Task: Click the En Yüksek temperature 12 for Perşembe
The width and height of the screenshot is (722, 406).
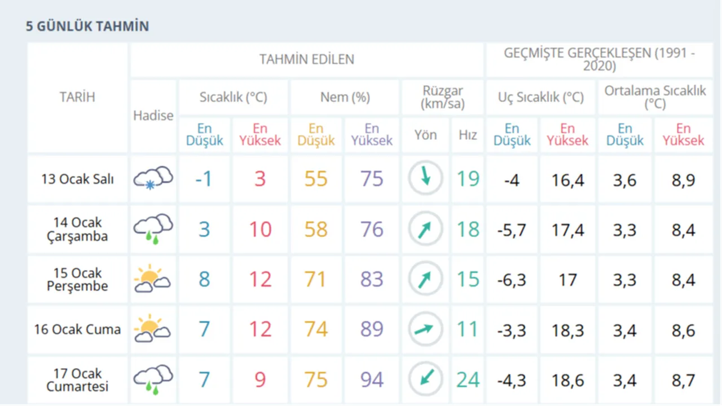Action: (x=259, y=279)
